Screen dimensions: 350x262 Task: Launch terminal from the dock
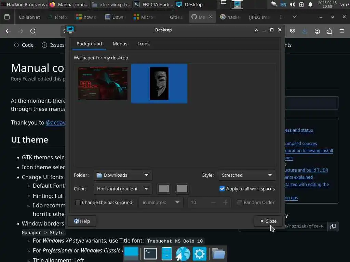coord(150,253)
